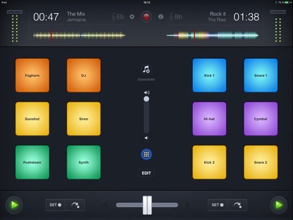Tap the Kick 1 drum pad
This screenshot has height=220, width=293.
[x=209, y=75]
